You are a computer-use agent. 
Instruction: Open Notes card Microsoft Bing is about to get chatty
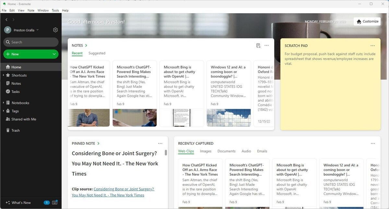[182, 93]
